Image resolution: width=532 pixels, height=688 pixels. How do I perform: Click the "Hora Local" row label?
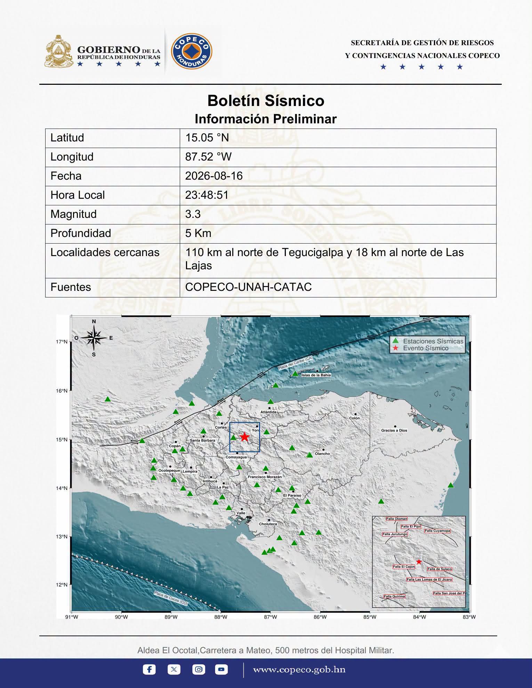78,195
